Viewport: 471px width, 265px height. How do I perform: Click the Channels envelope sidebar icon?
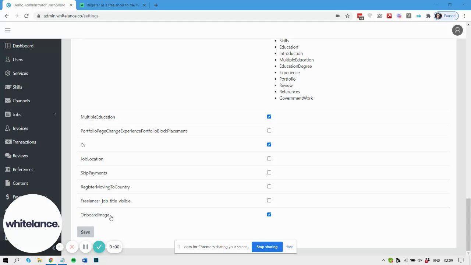(x=8, y=100)
